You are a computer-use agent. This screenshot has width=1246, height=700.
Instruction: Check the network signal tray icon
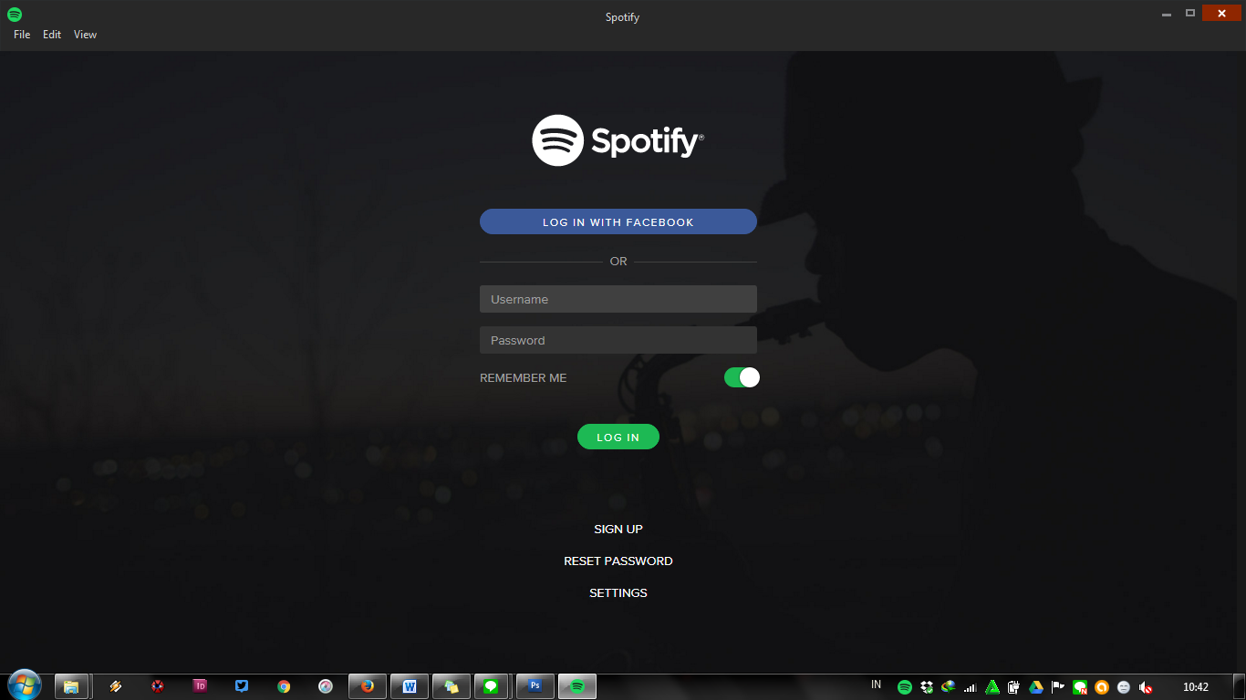click(x=971, y=687)
